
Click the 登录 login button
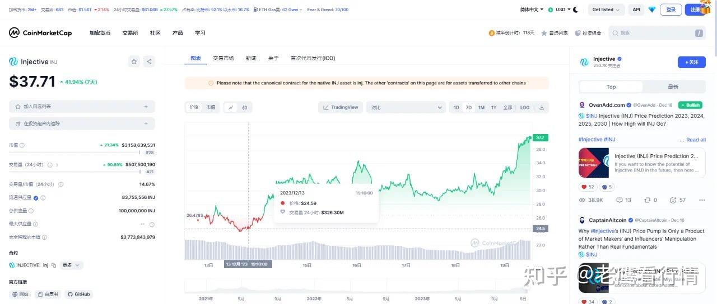[x=671, y=9]
